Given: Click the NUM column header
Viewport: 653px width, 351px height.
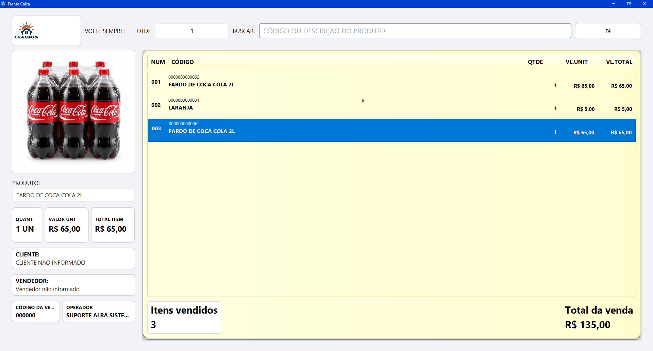Looking at the screenshot, I should pos(158,62).
